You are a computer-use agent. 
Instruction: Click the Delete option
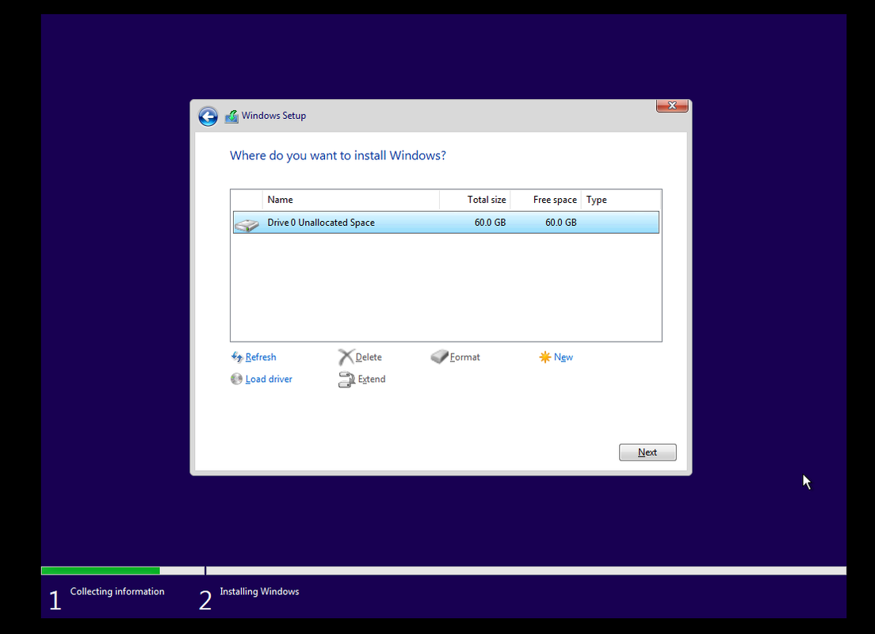(x=369, y=357)
